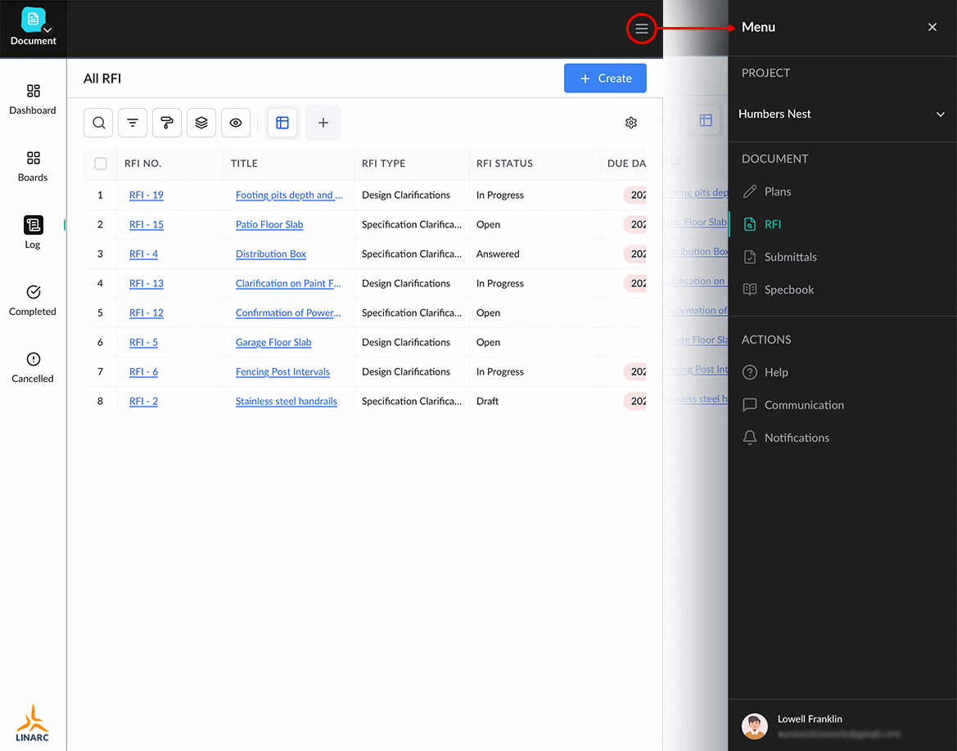
Task: Open link RFI - 15
Action: coord(147,224)
